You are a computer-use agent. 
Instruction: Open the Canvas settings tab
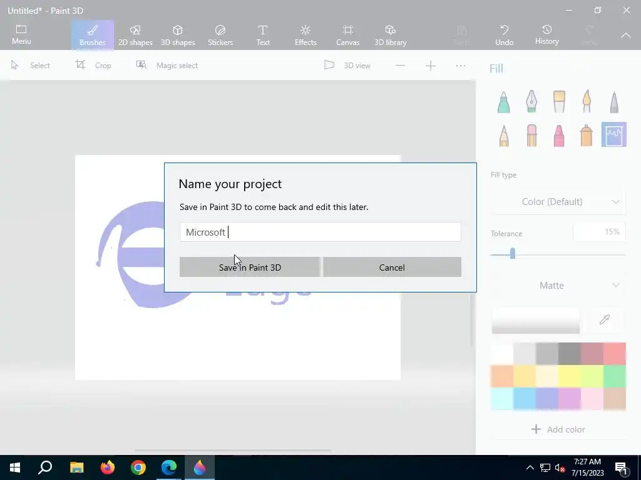pyautogui.click(x=348, y=35)
